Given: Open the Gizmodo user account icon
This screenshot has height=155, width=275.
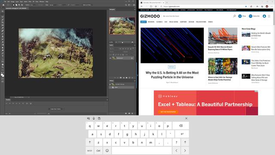Looking at the screenshot, I should click(264, 16).
